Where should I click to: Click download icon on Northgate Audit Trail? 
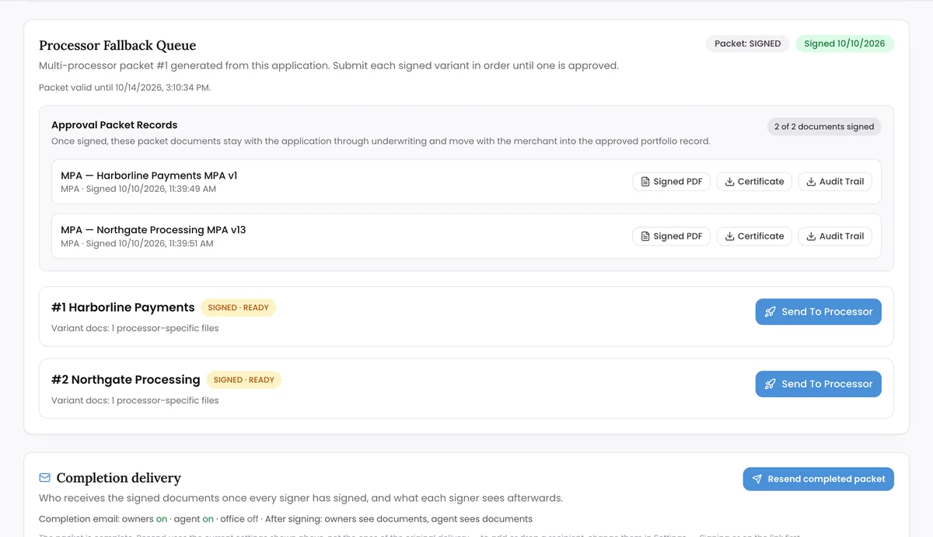click(811, 236)
